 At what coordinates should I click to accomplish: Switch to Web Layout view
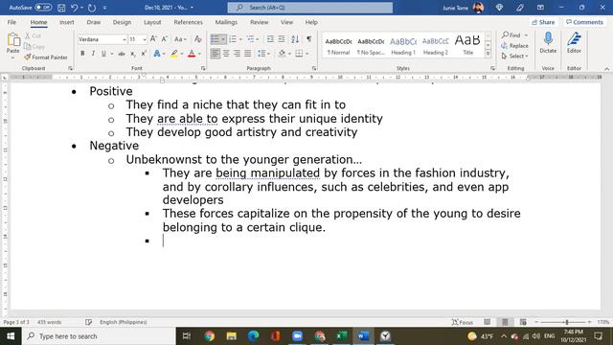(x=523, y=322)
